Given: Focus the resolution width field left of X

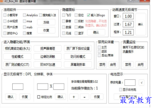Looking at the screenshot, I should point(43,87).
